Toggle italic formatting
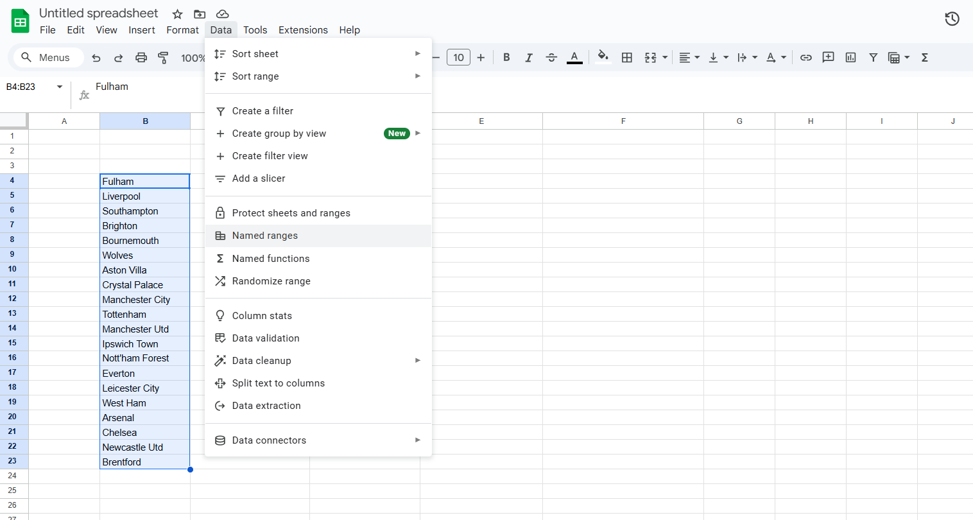The image size is (973, 520). pyautogui.click(x=529, y=58)
